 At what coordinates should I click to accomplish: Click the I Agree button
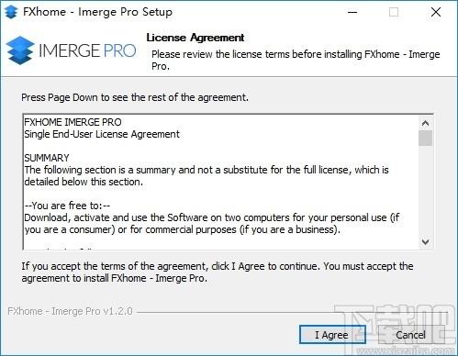[332, 335]
